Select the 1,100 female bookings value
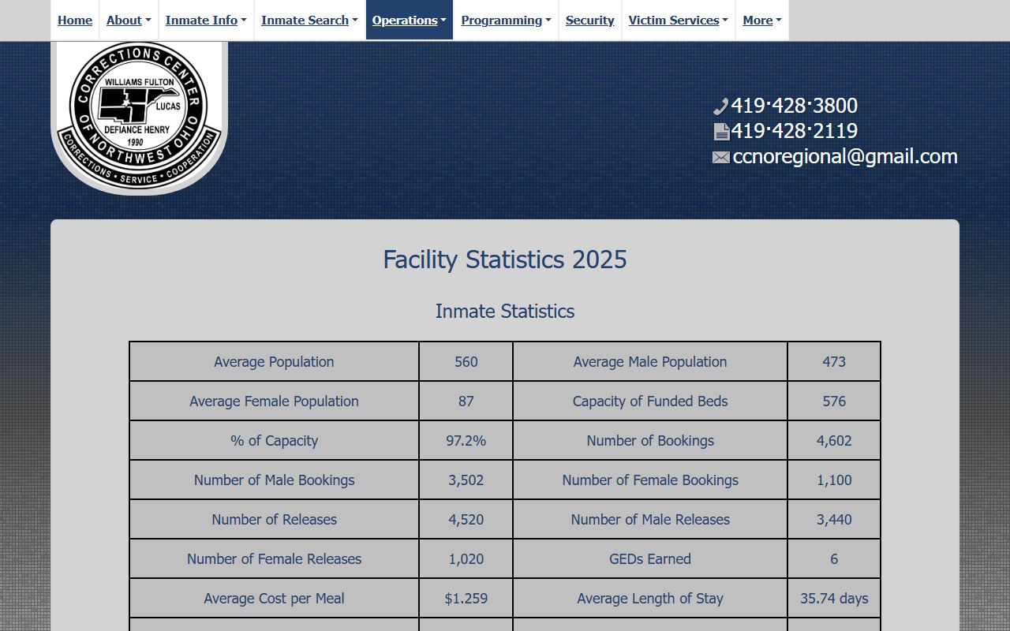1010x631 pixels. click(x=834, y=480)
